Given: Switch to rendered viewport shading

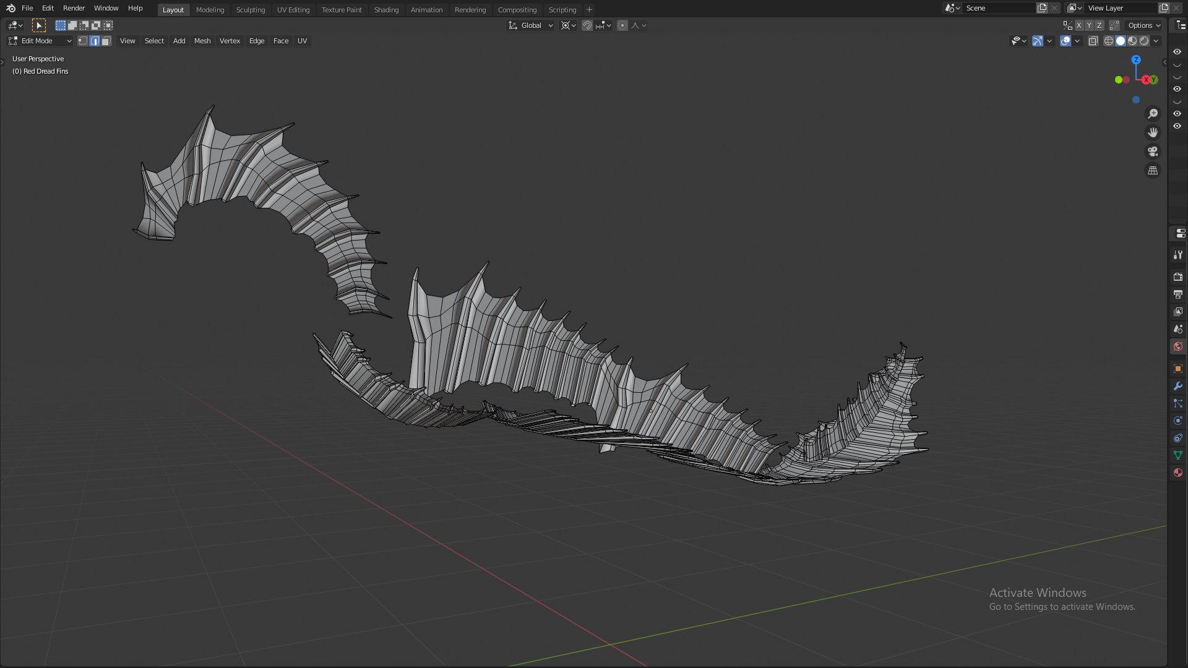Looking at the screenshot, I should click(x=1144, y=41).
